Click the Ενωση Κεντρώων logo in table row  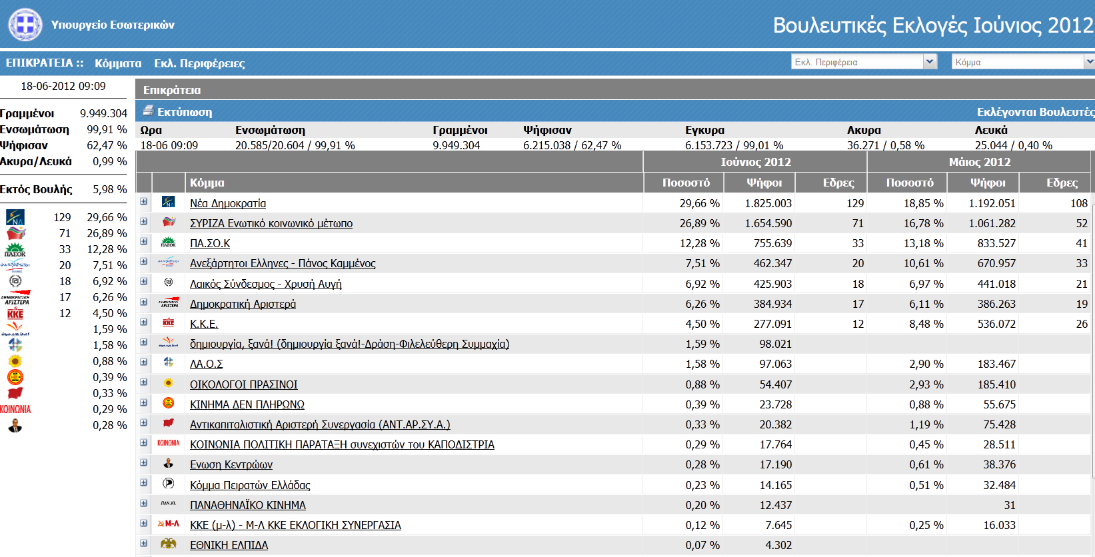coord(169,464)
